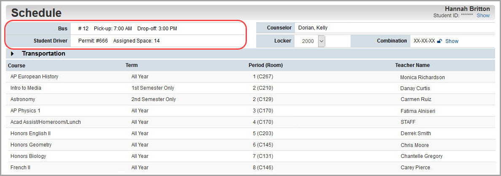Select the AP European History course row
Viewport: 501px width, 176px height.
tap(250, 77)
